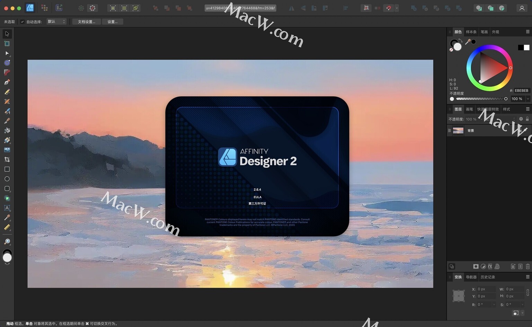This screenshot has height=327, width=532.
Task: Open the Layers panel options menu
Action: pos(528,109)
